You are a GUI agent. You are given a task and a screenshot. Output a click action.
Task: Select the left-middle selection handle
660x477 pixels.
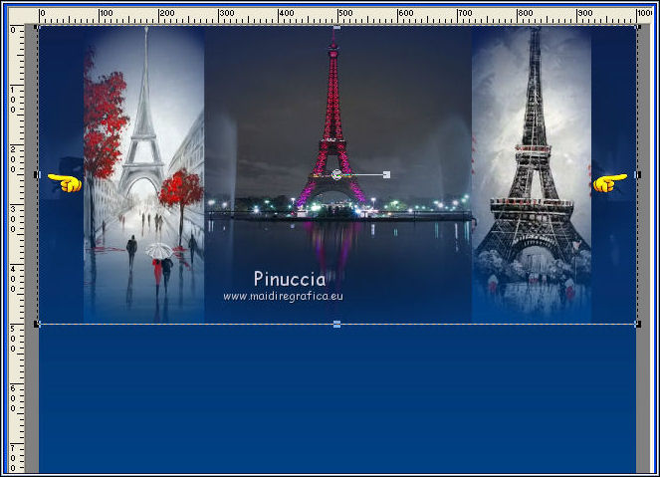tap(38, 174)
